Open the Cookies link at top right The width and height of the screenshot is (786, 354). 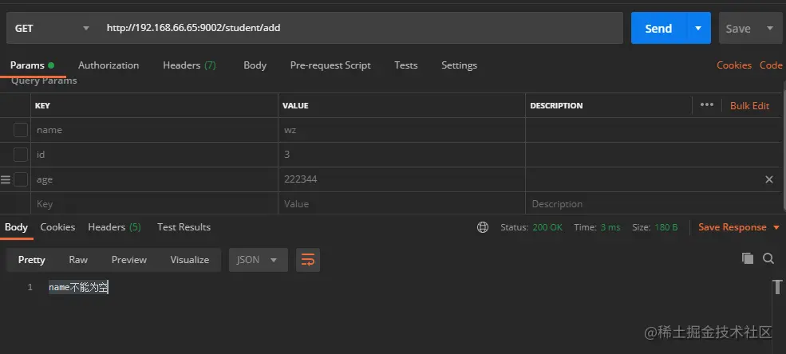[x=734, y=65]
